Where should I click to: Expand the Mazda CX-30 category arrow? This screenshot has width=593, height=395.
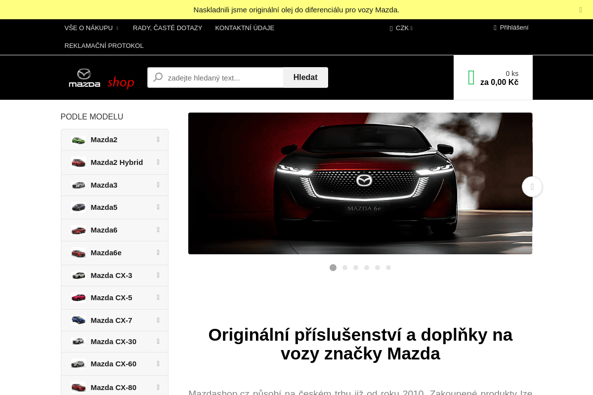[x=158, y=341]
